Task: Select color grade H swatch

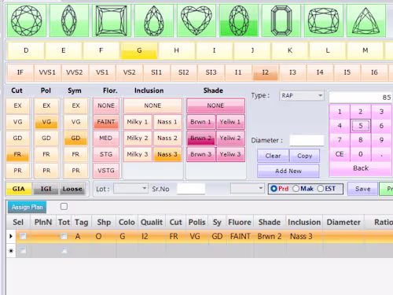Action: [x=177, y=50]
